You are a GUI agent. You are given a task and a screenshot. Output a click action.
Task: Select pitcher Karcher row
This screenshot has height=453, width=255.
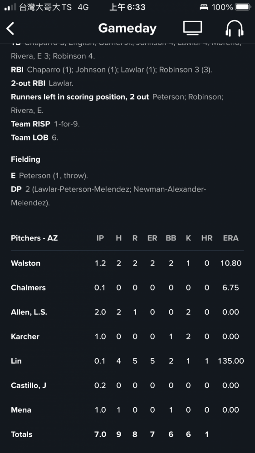pos(127,337)
